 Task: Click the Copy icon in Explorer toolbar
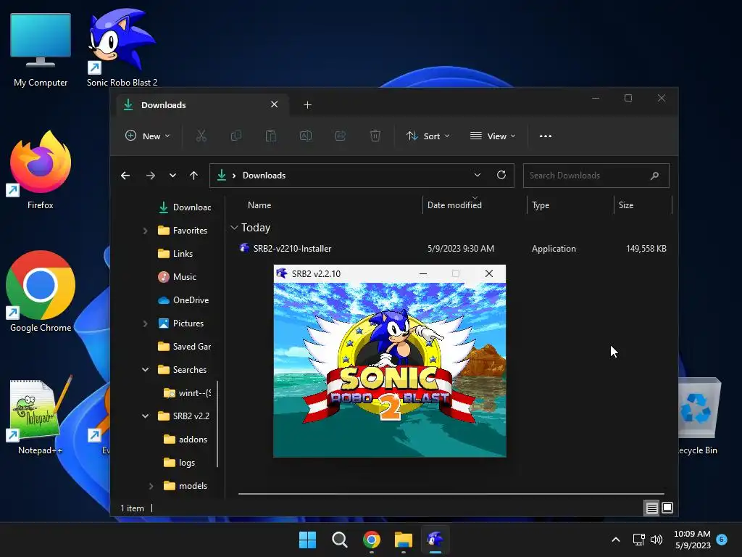[235, 136]
